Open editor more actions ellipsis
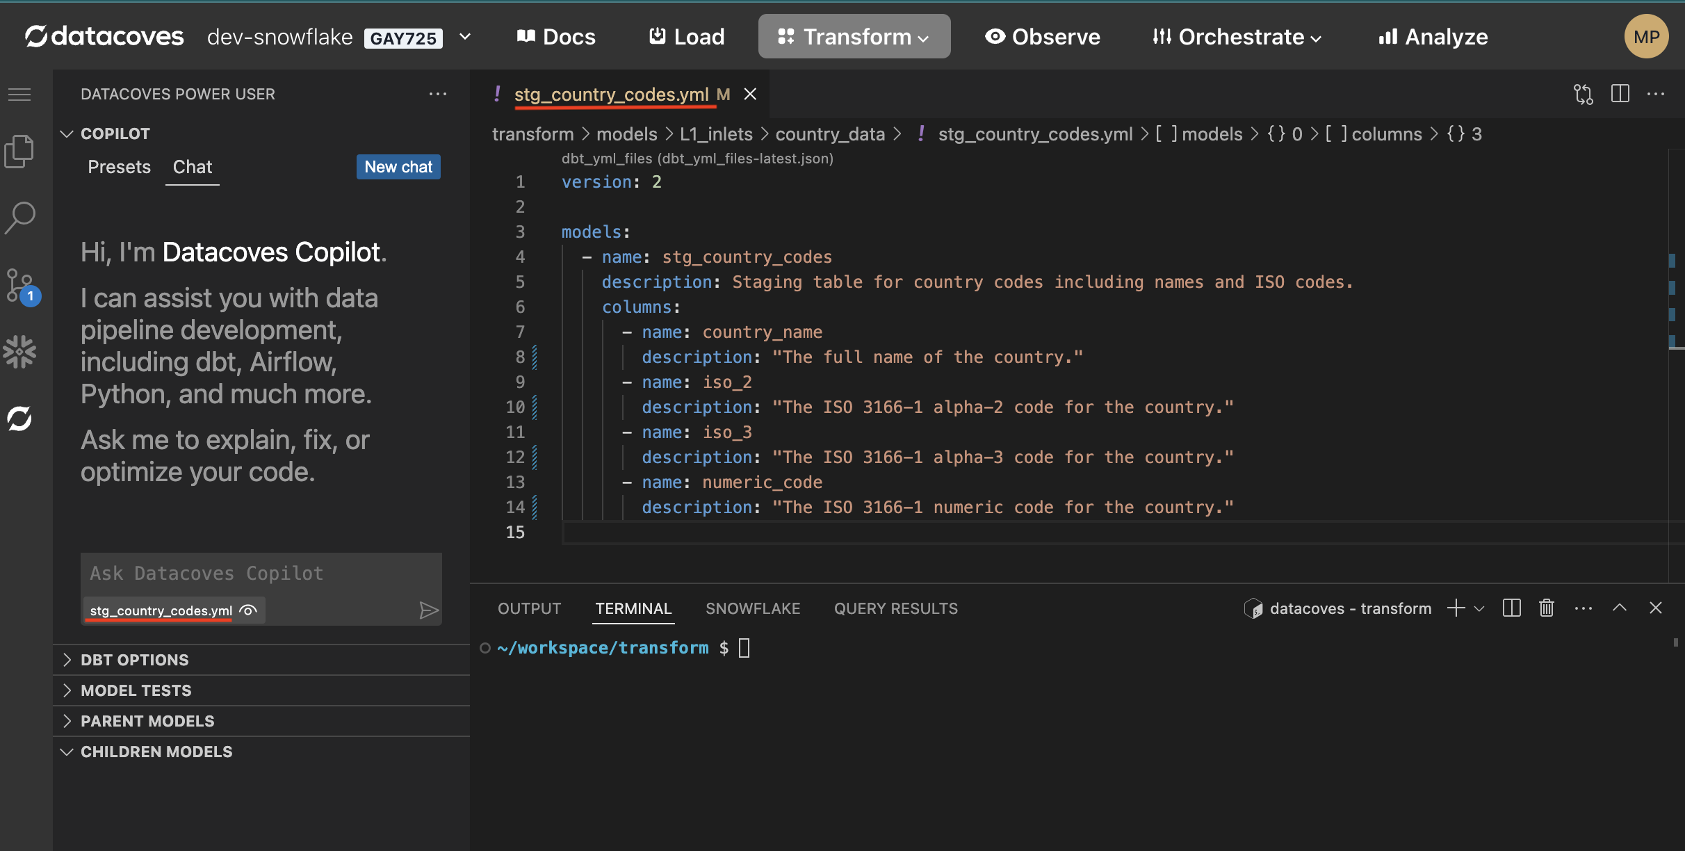Image resolution: width=1685 pixels, height=851 pixels. (1656, 94)
